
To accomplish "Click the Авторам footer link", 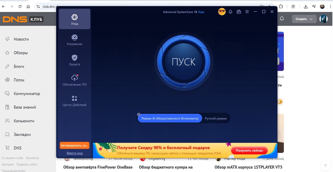I will pyautogui.click(x=7, y=164).
